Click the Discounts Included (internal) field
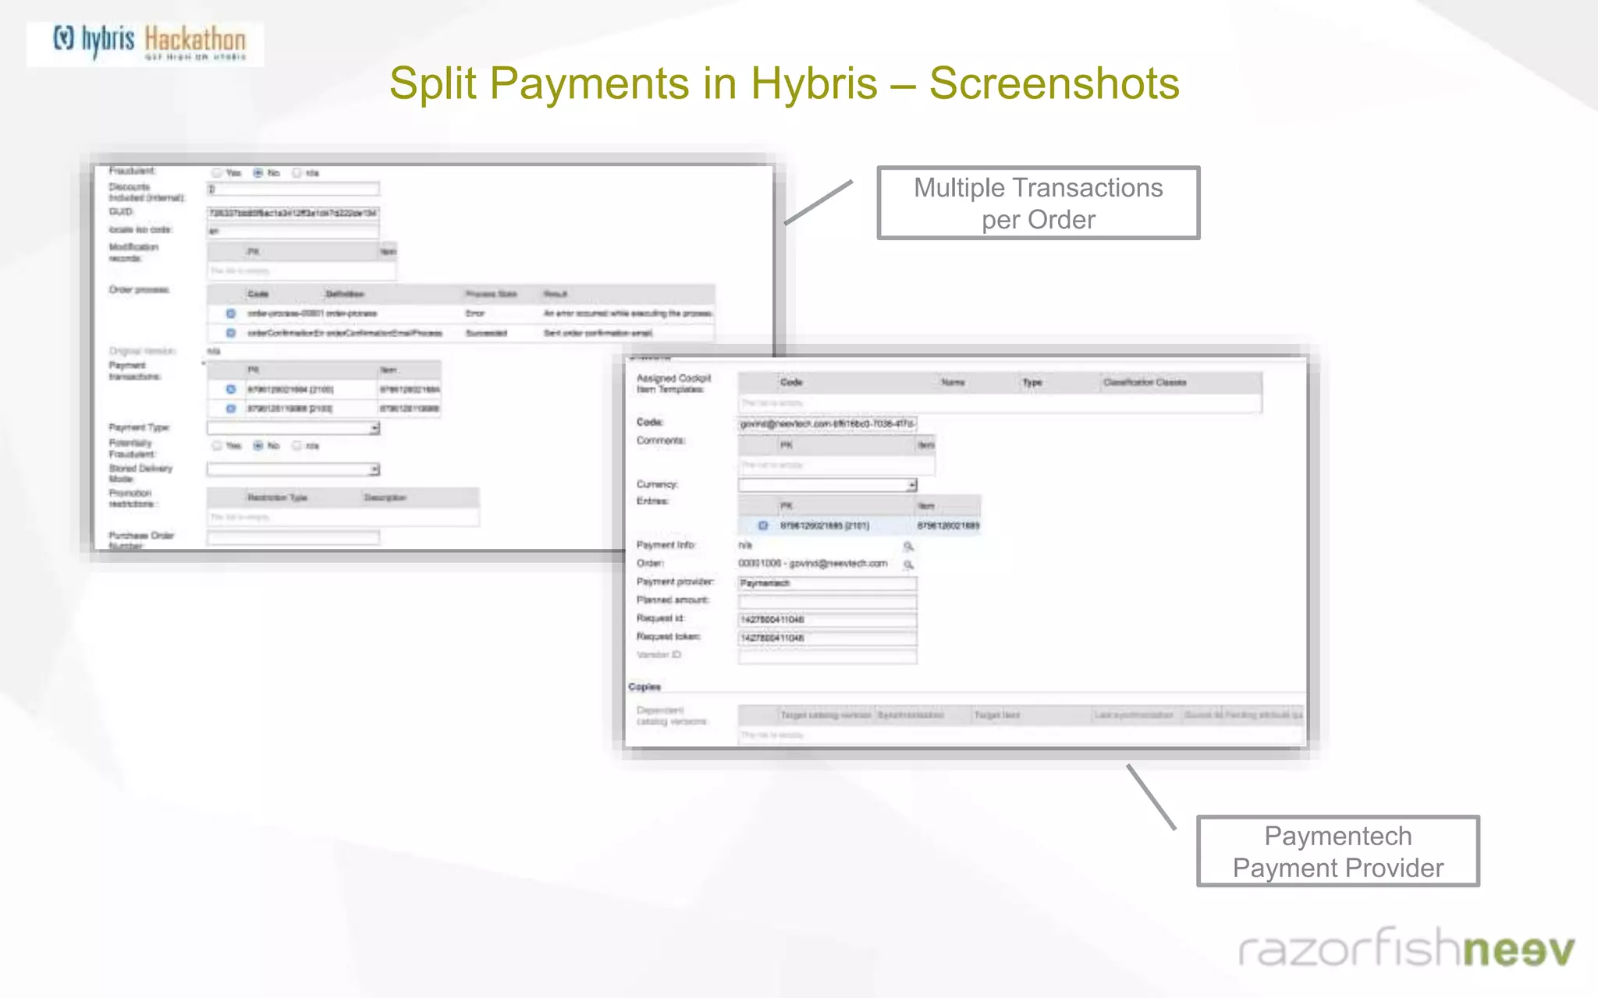This screenshot has height=998, width=1598. (293, 189)
